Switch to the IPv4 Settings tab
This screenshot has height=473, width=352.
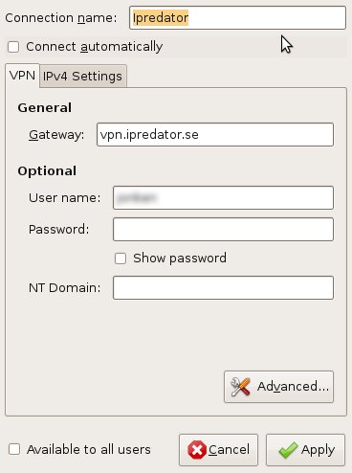coord(82,76)
